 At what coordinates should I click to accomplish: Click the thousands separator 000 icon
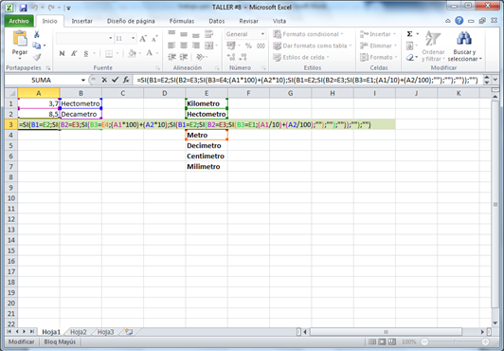coord(261,46)
